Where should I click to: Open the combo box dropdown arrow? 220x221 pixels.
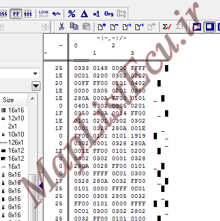click(x=36, y=74)
